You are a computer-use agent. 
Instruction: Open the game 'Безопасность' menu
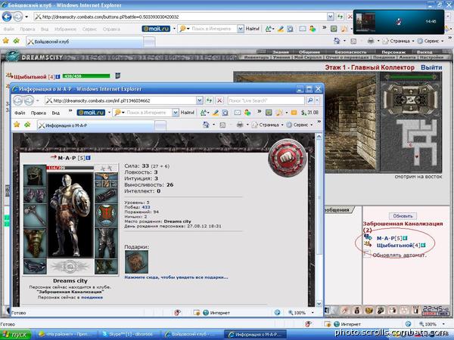pos(350,52)
